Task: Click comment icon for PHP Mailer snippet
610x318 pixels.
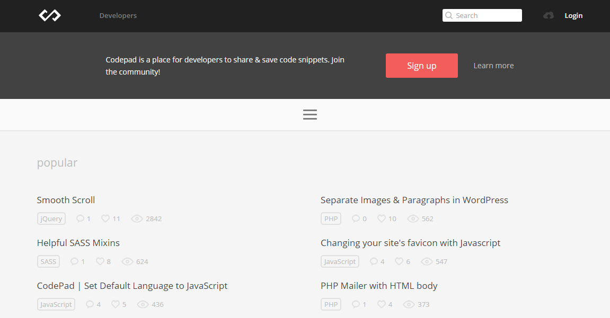Action: [356, 304]
